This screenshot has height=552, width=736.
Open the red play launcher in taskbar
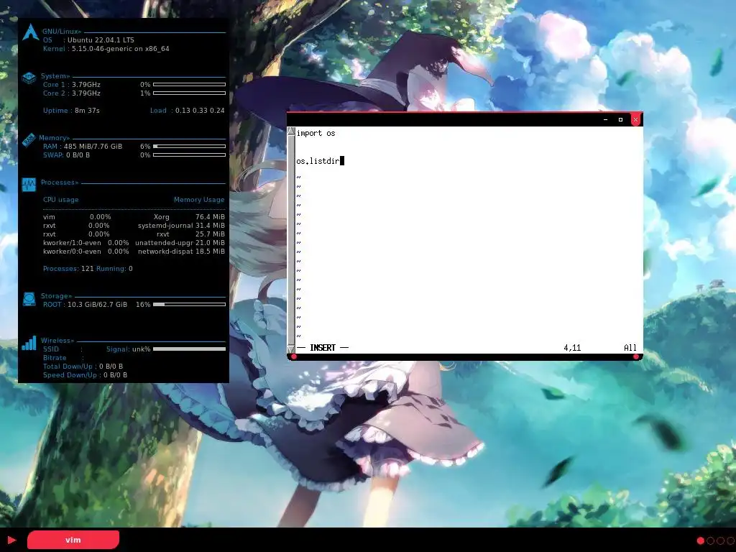pos(12,540)
